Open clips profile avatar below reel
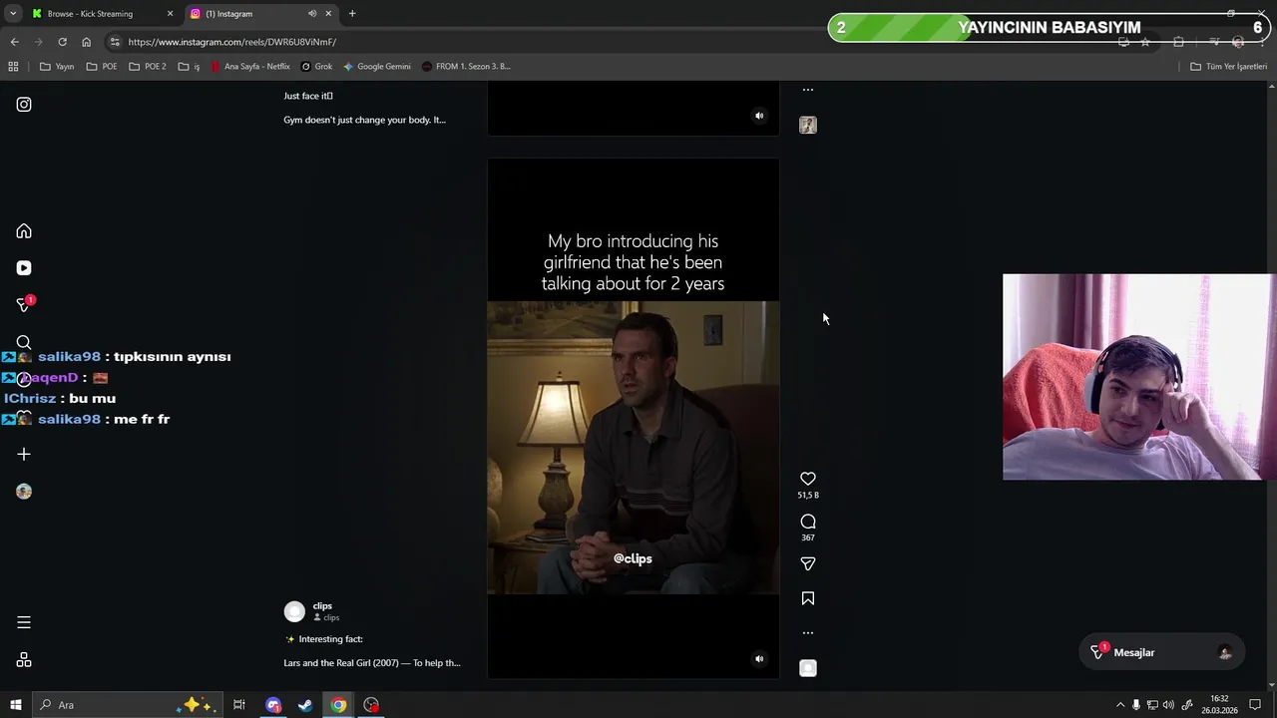This screenshot has height=718, width=1277. click(294, 612)
